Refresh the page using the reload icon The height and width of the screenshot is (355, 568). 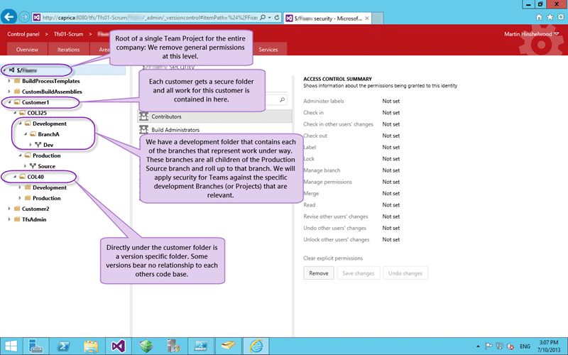[277, 17]
